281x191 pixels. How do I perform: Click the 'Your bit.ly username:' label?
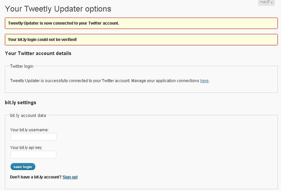(29, 130)
